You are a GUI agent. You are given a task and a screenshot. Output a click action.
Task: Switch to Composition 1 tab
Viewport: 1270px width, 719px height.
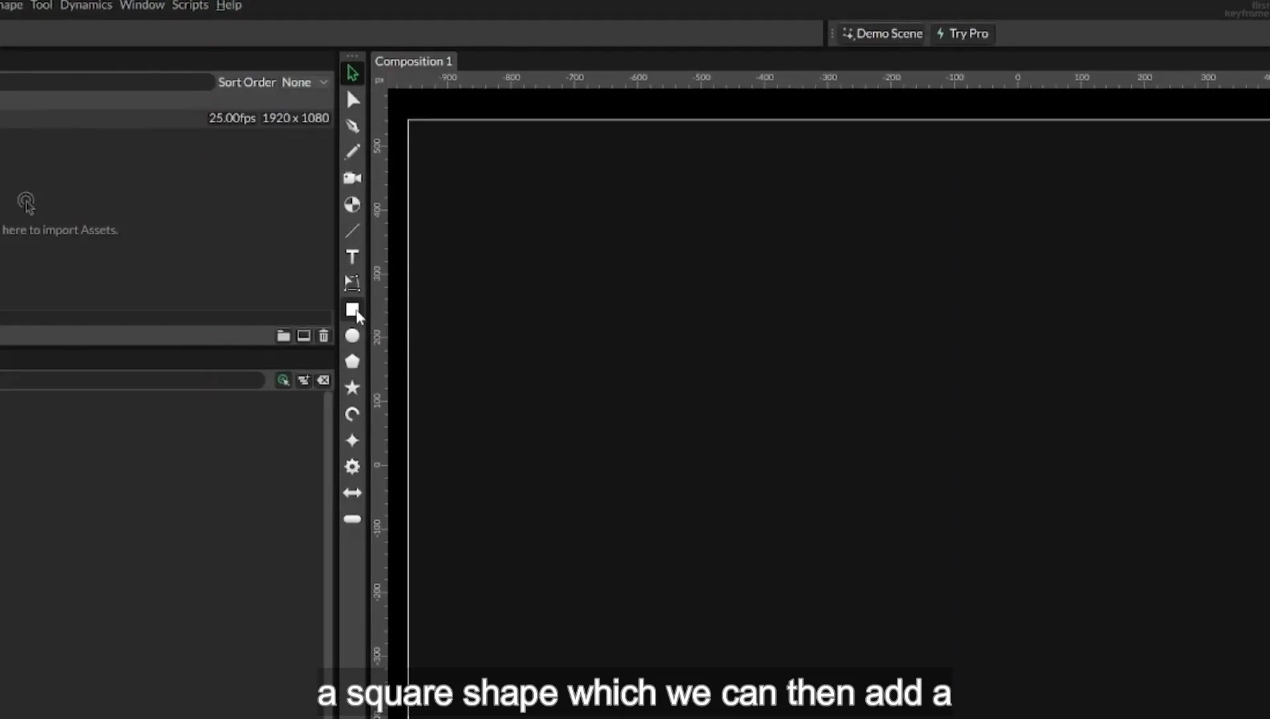tap(413, 61)
